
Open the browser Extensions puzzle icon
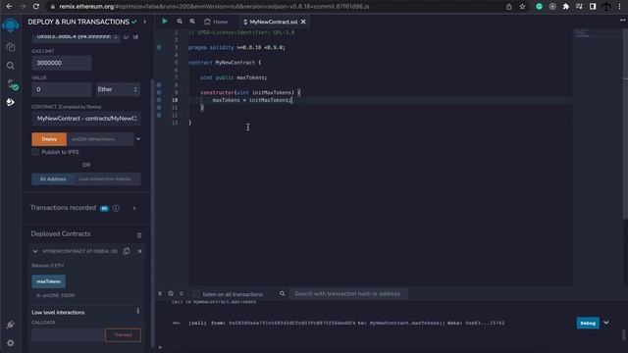coord(566,7)
